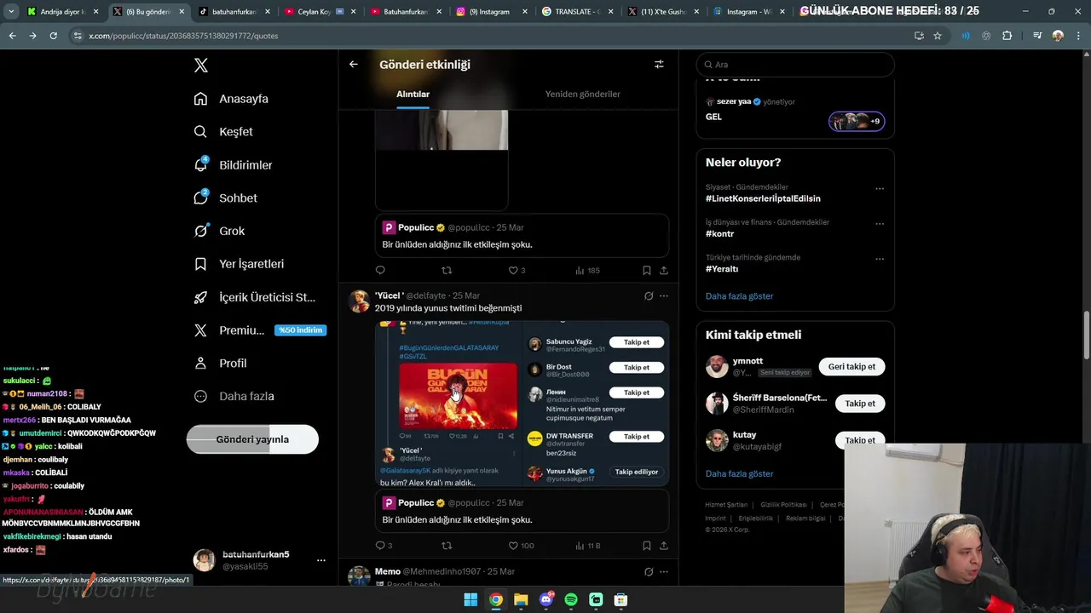This screenshot has width=1091, height=613.
Task: Click Daha fazla göster under Kimi takip etmeli
Action: click(739, 473)
